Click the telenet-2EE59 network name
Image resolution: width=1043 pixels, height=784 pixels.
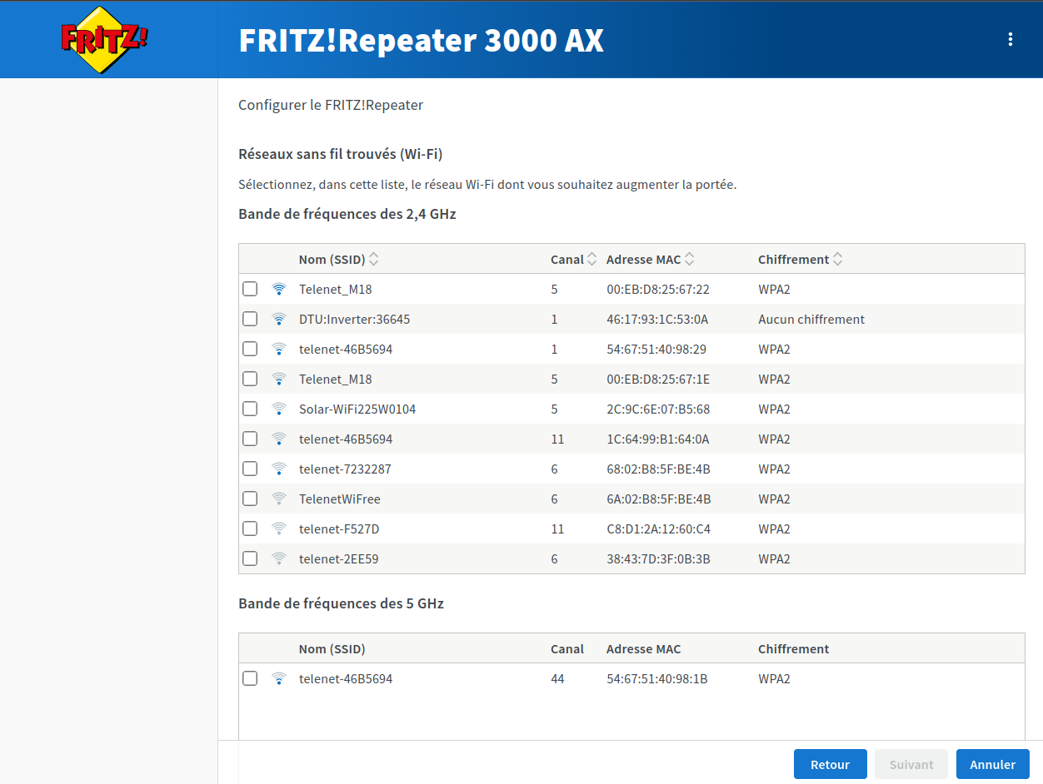click(x=338, y=559)
